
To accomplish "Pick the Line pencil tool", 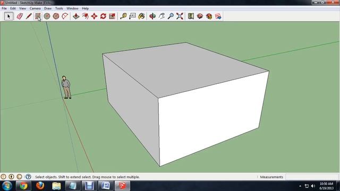I will (29, 16).
